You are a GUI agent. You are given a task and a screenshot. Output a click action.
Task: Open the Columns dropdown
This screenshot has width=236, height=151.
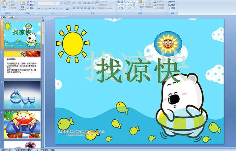(x=93, y=8)
